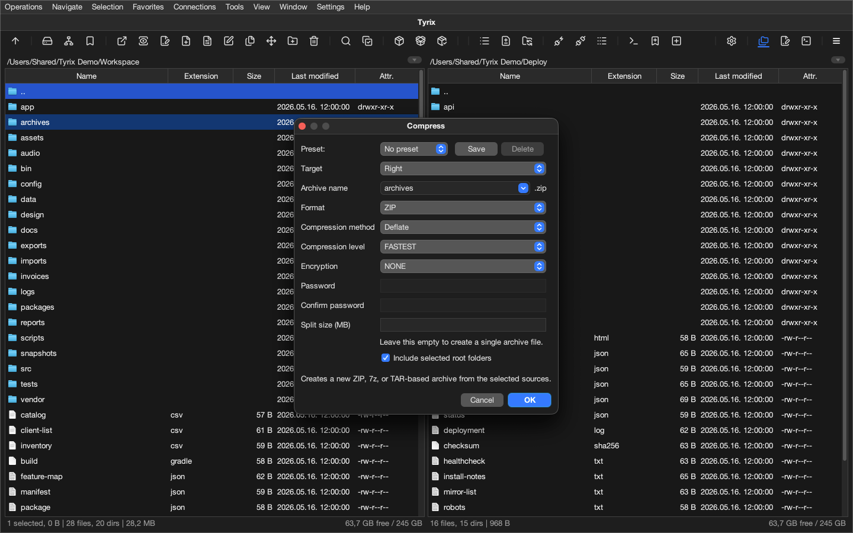This screenshot has height=533, width=853.
Task: Click the synchronize folders icon
Action: [527, 41]
